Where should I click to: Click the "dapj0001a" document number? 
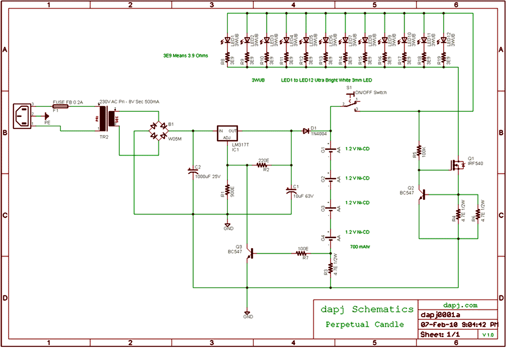pyautogui.click(x=440, y=315)
